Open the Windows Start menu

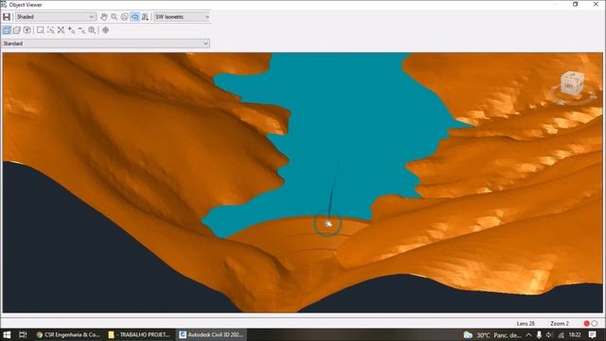tap(7, 334)
